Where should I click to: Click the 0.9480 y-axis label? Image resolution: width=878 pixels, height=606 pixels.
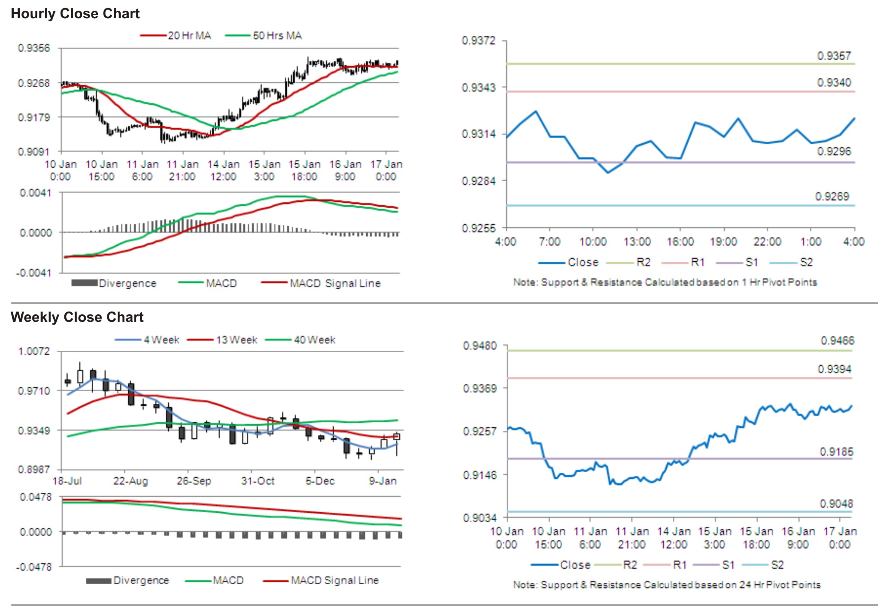coord(480,346)
